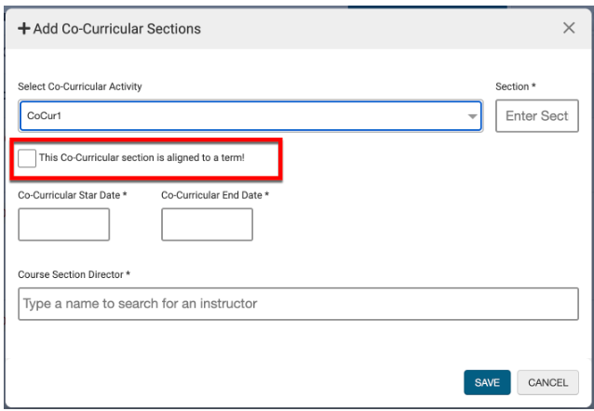Image resolution: width=594 pixels, height=411 pixels.
Task: Click the 'Co-Curricular Star Date *' label
Action: 73,194
